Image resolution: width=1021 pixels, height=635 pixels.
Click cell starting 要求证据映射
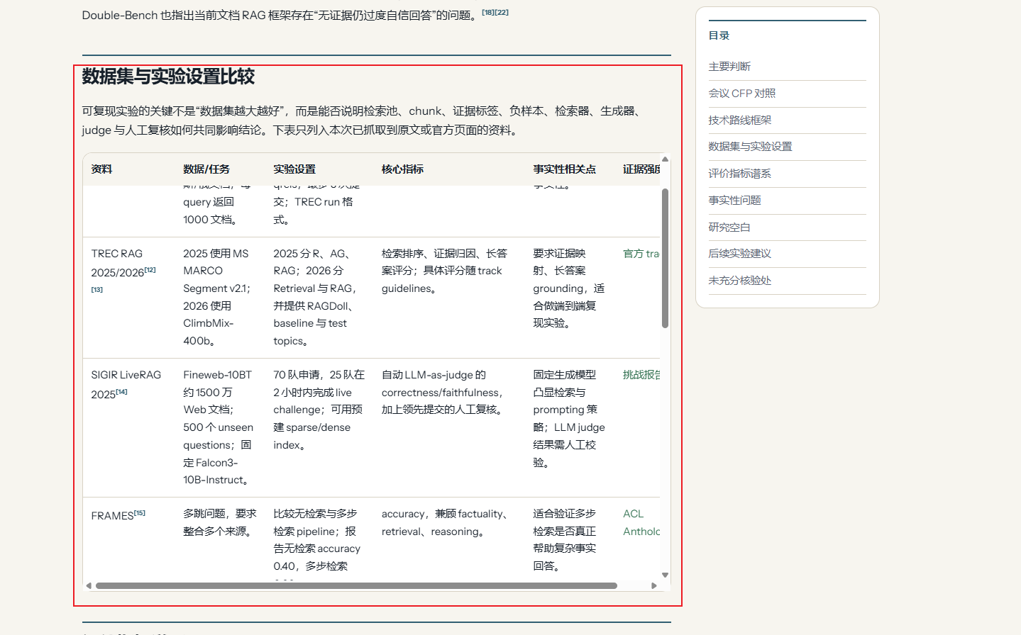pyautogui.click(x=568, y=288)
